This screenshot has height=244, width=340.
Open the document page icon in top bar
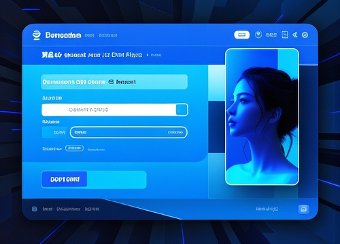[285, 35]
